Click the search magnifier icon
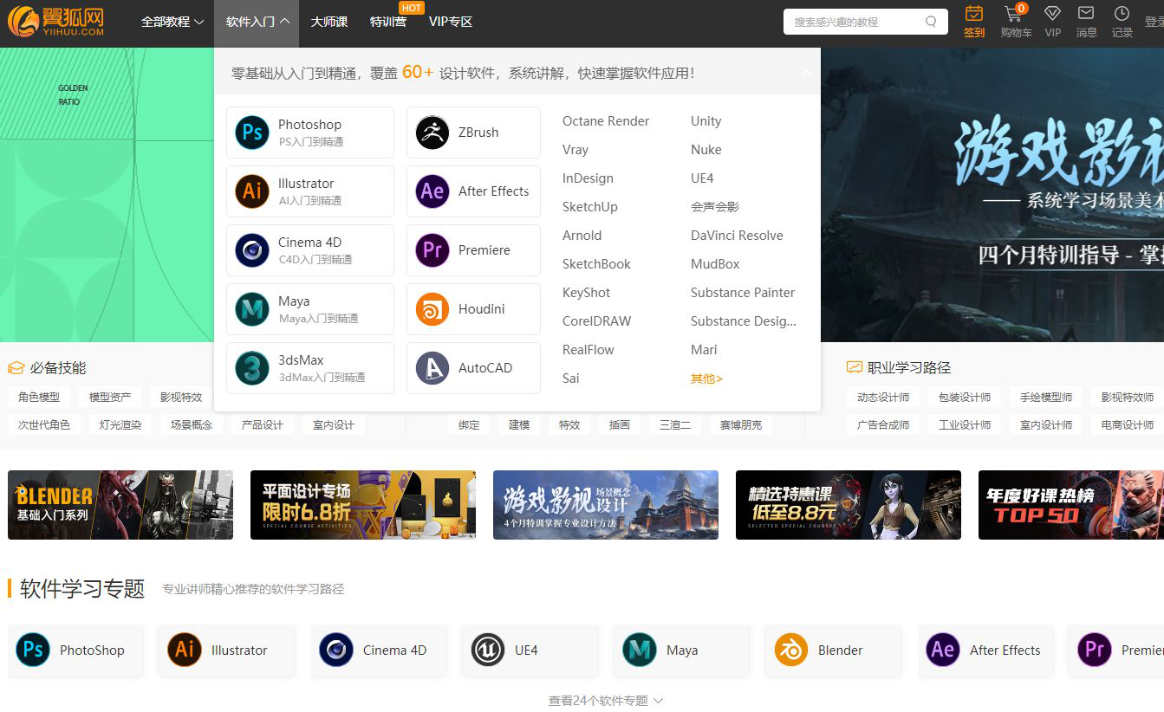1164x712 pixels. [932, 22]
